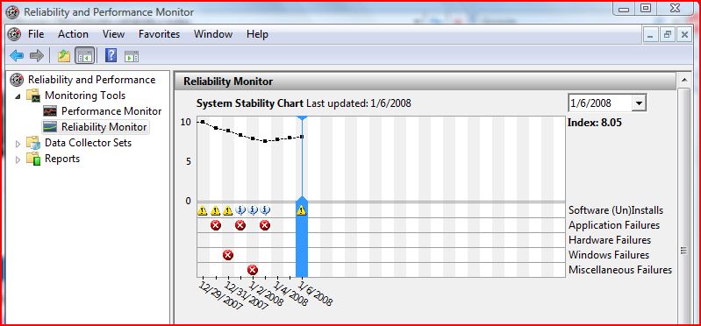Viewport: 701px width, 326px height.
Task: Click the 'Software (Un)Installs' row label
Action: [x=616, y=210]
